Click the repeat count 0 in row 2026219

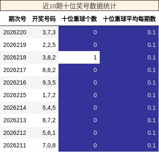click(x=95, y=45)
